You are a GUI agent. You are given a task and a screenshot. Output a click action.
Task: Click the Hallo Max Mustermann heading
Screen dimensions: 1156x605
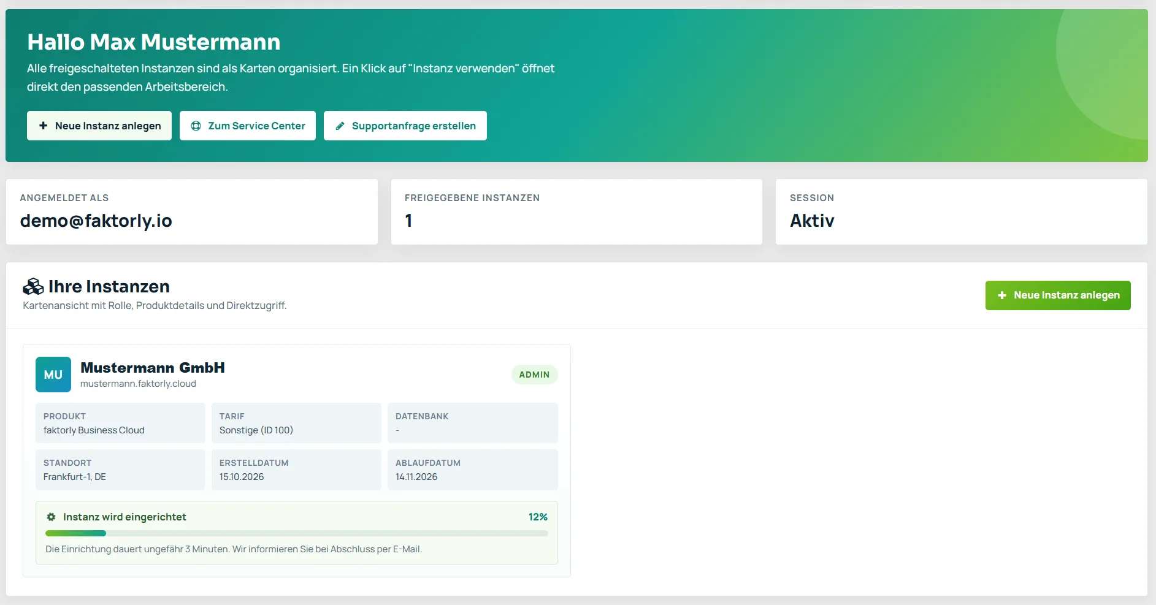[154, 42]
